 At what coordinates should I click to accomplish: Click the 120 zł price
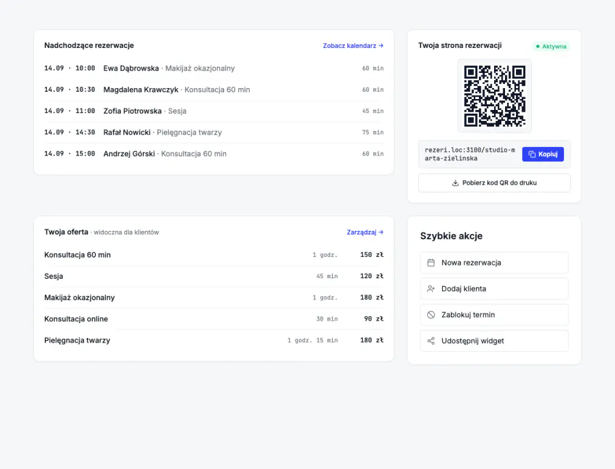[x=372, y=276]
